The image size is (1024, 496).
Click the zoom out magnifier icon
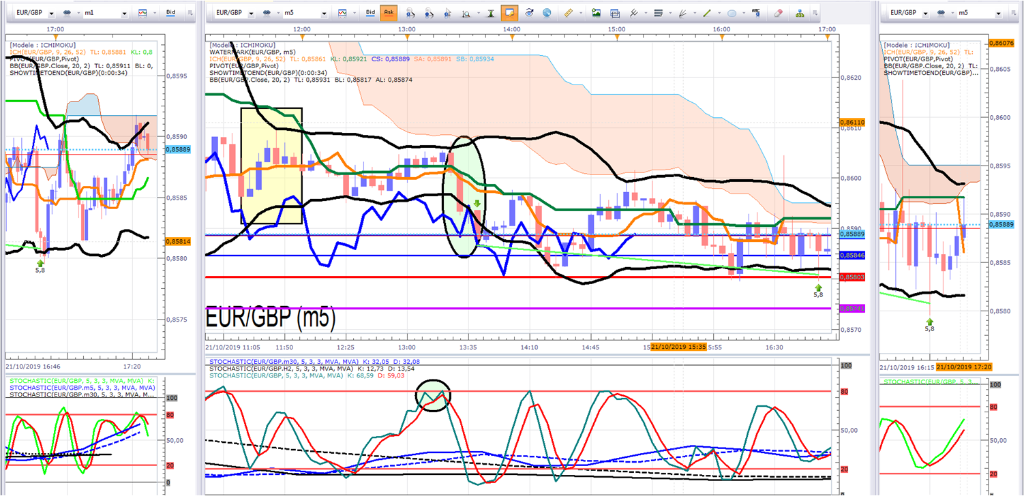pos(430,13)
